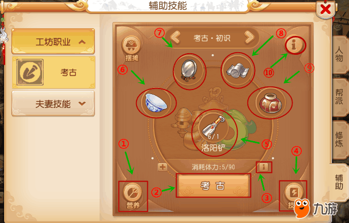Select the 考古 skill entry

[54, 72]
